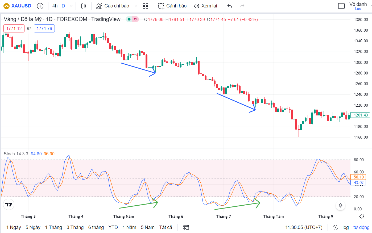Select the 1 Tháng date range
Screen dimensions: 372x233
[x=53, y=227]
